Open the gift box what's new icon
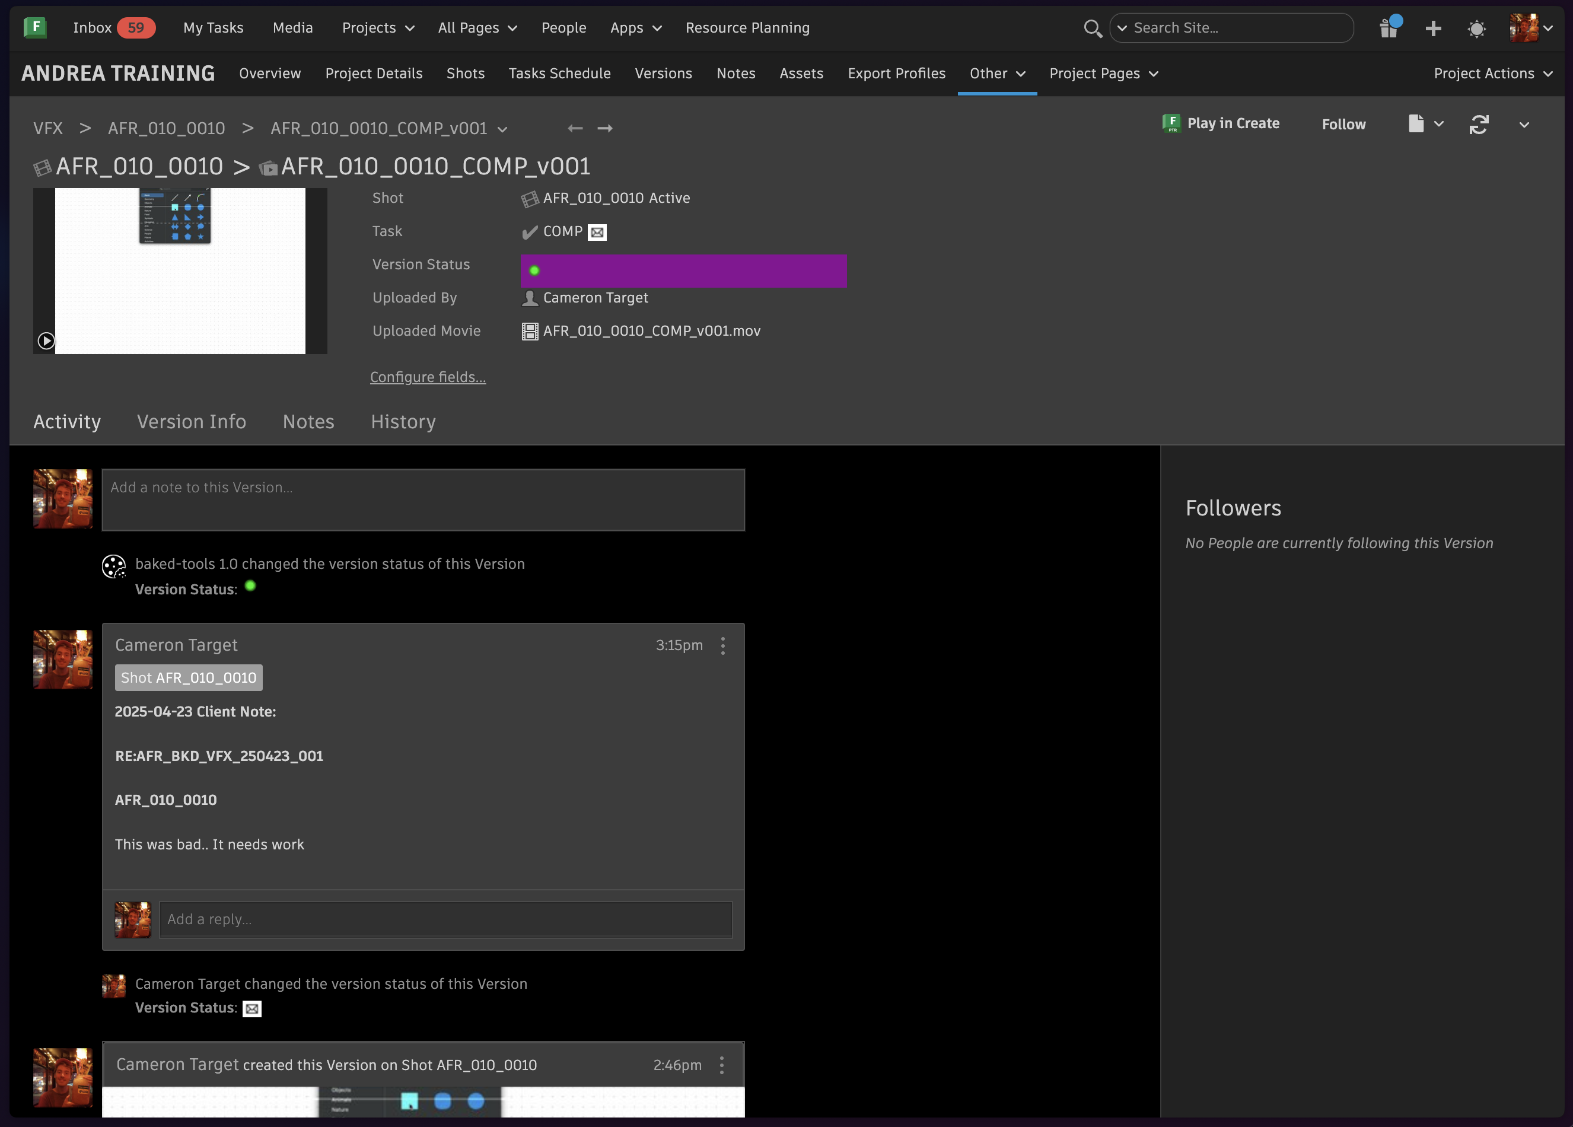 (1389, 28)
